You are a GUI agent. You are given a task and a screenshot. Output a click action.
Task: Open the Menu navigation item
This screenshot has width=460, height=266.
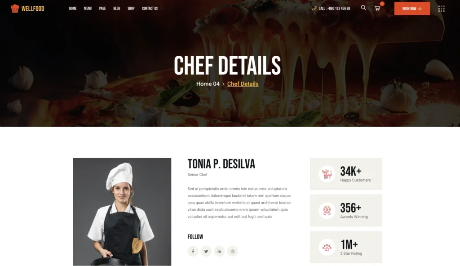[x=88, y=9]
